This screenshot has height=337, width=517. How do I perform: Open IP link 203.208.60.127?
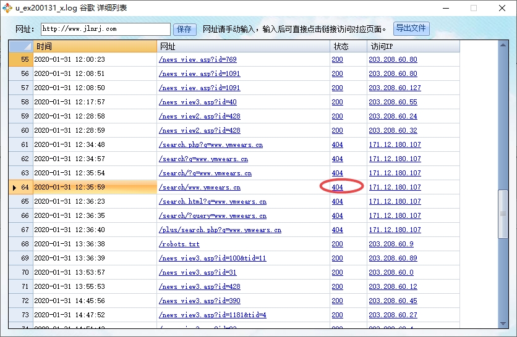point(395,88)
